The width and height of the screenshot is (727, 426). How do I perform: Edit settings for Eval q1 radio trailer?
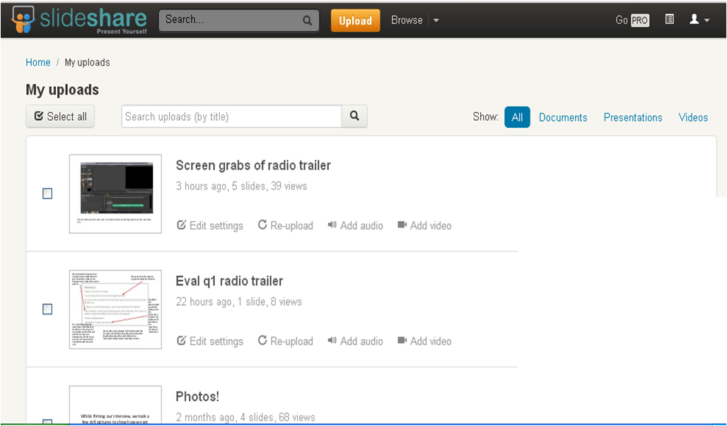point(210,341)
